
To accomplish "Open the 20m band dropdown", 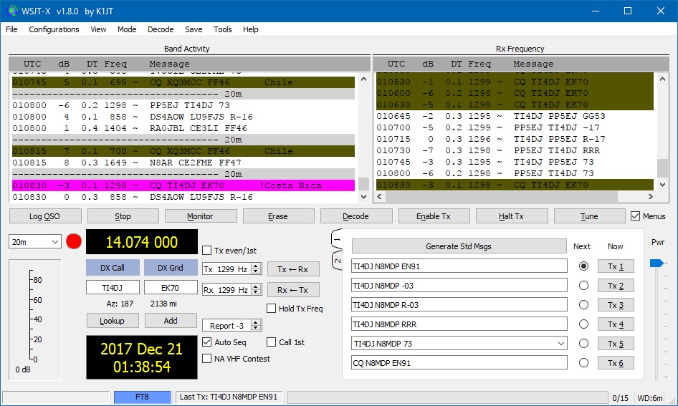I will click(34, 242).
